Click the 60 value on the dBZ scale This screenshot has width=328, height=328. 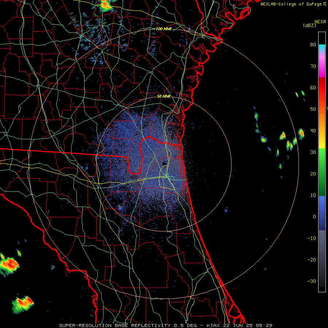pos(313,87)
